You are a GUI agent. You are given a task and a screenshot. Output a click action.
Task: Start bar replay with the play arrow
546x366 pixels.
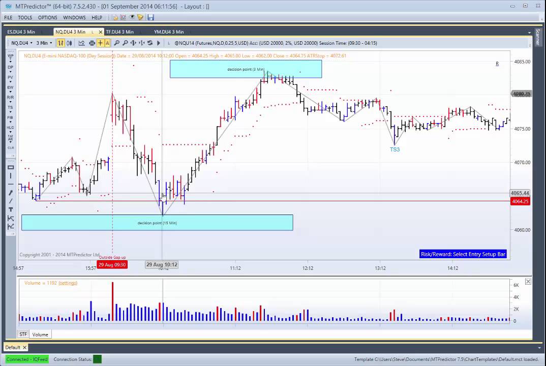(159, 43)
